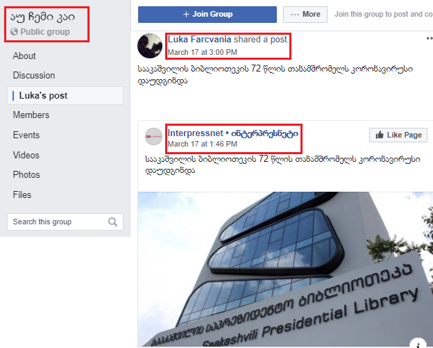The width and height of the screenshot is (433, 348).
Task: Open the More options dropdown
Action: point(305,15)
